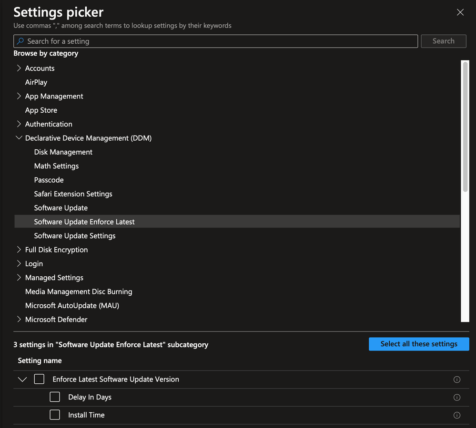
Task: Select the Software Update Settings subcategory
Action: [x=75, y=236]
